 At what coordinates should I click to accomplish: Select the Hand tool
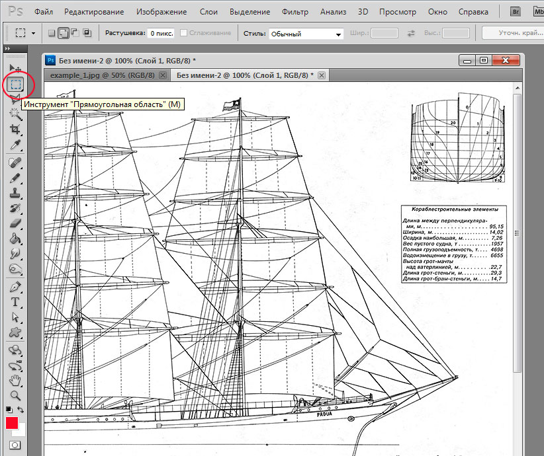[15, 380]
